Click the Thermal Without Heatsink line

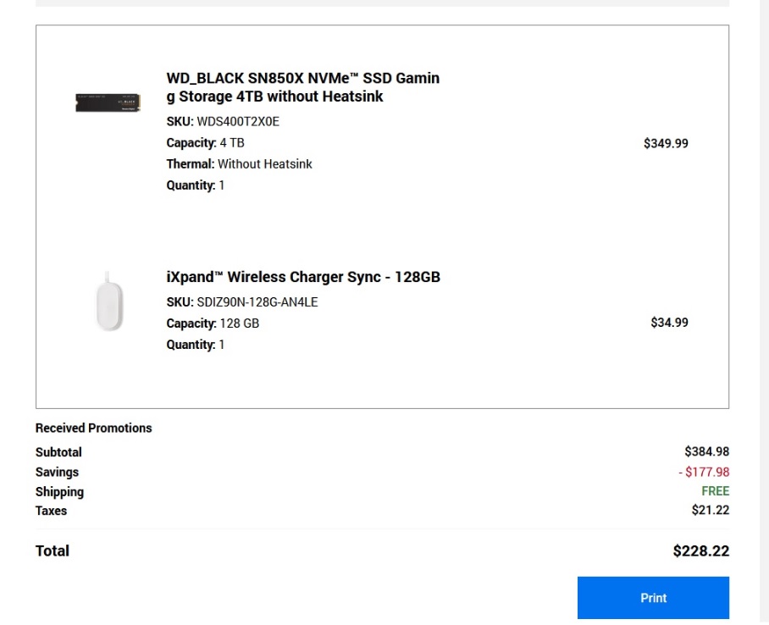(239, 163)
